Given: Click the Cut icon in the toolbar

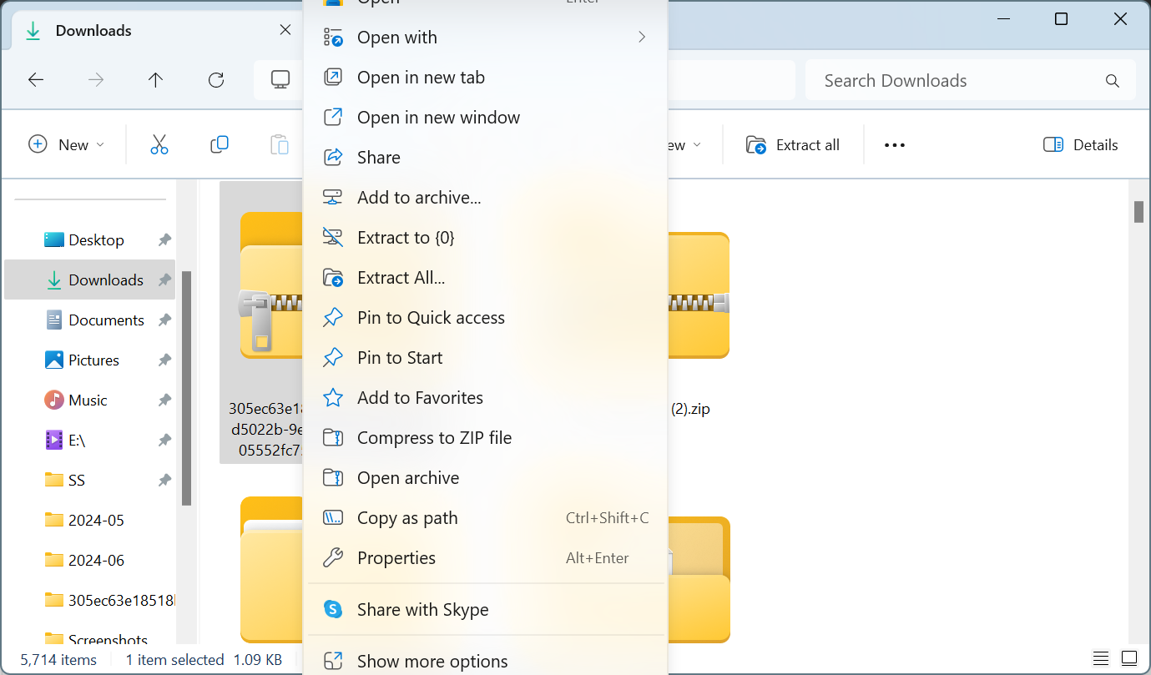Looking at the screenshot, I should (159, 144).
